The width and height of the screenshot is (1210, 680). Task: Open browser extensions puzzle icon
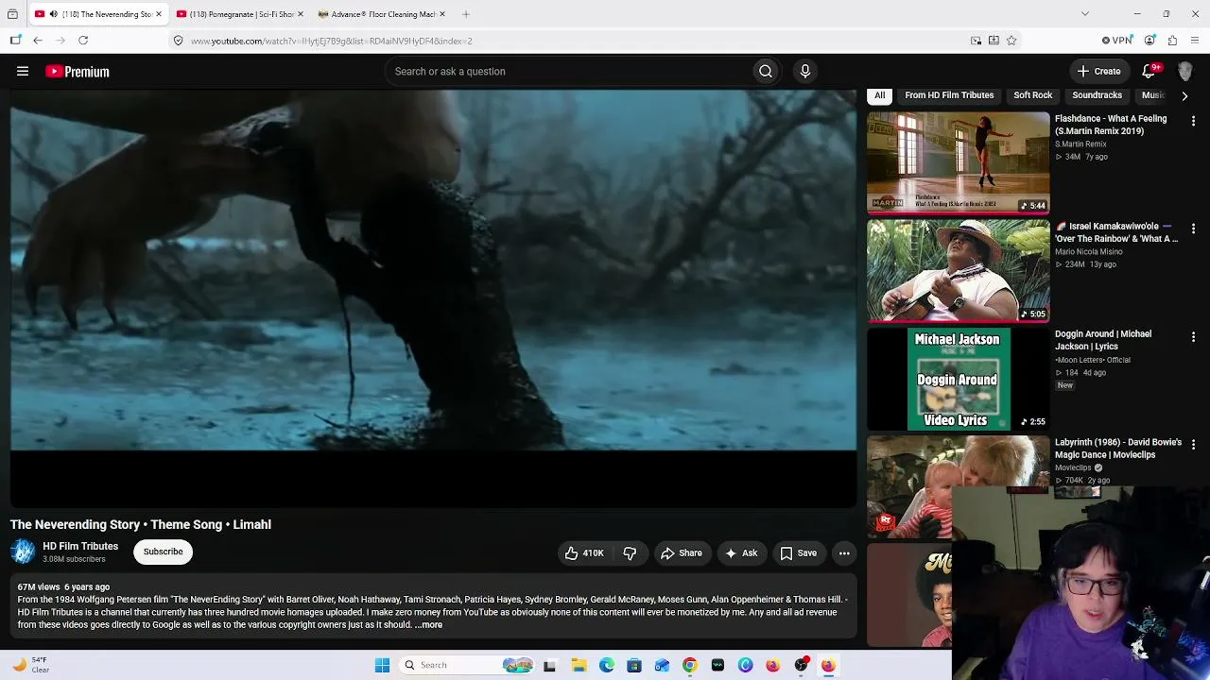(1172, 41)
